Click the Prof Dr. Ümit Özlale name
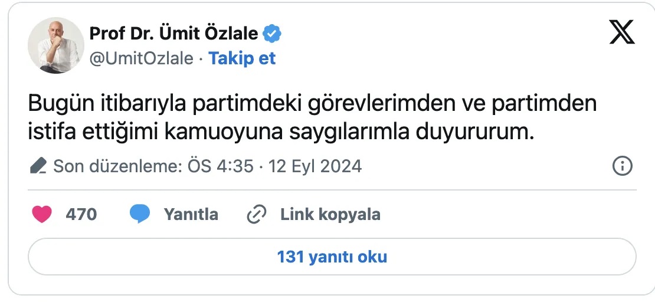This screenshot has width=655, height=302. [x=173, y=34]
